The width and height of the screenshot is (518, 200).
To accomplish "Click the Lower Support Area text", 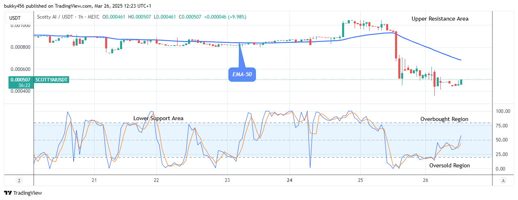I will point(159,118).
